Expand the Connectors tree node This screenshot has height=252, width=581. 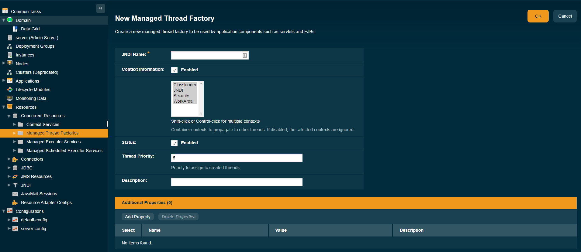click(9, 159)
